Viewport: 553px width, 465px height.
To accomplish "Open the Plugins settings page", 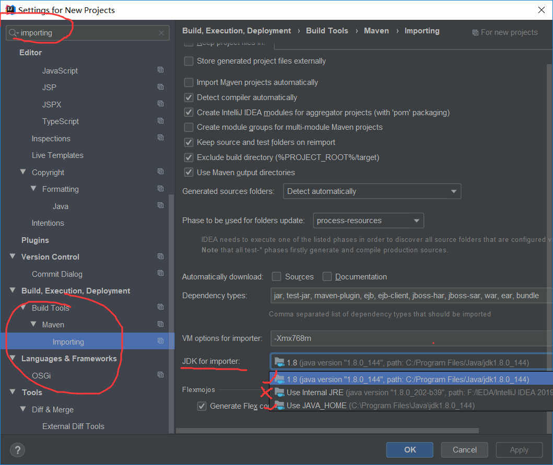I will point(35,240).
